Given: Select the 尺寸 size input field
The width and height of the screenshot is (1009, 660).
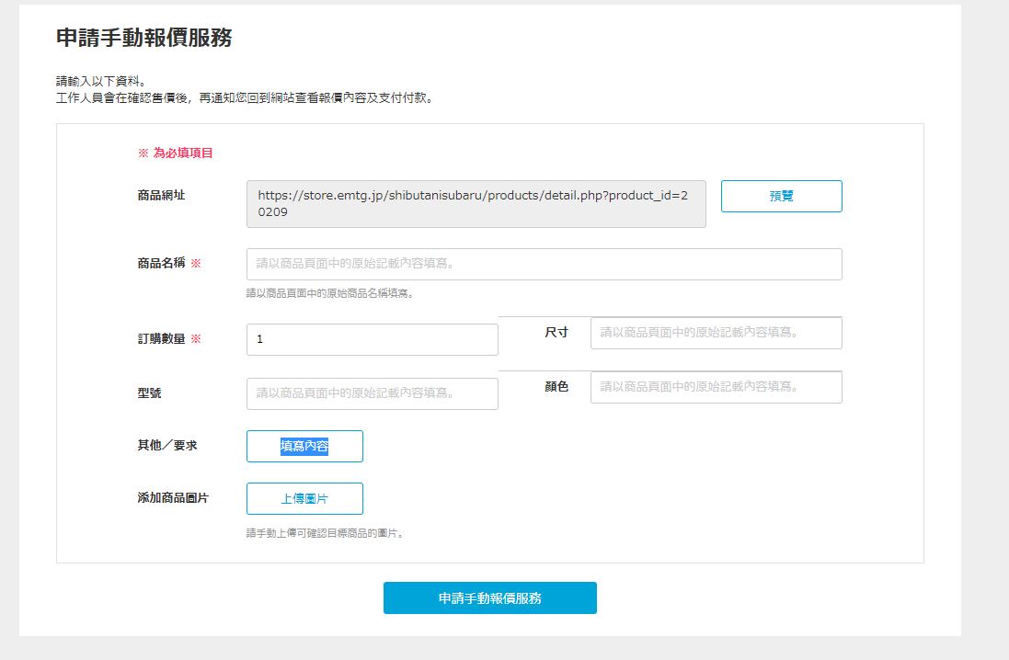Looking at the screenshot, I should coord(716,333).
